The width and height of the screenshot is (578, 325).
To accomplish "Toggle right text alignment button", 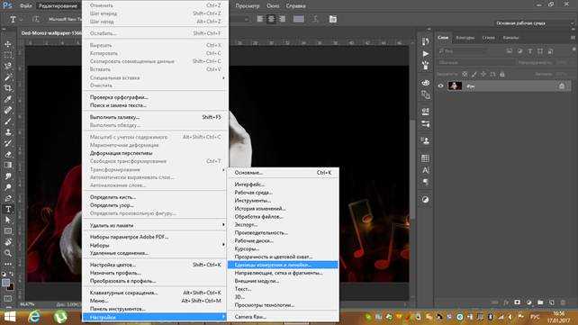I will click(282, 19).
